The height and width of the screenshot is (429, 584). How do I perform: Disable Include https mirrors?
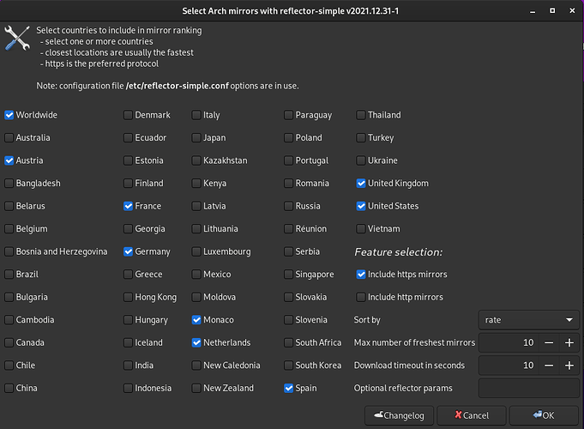click(x=361, y=275)
